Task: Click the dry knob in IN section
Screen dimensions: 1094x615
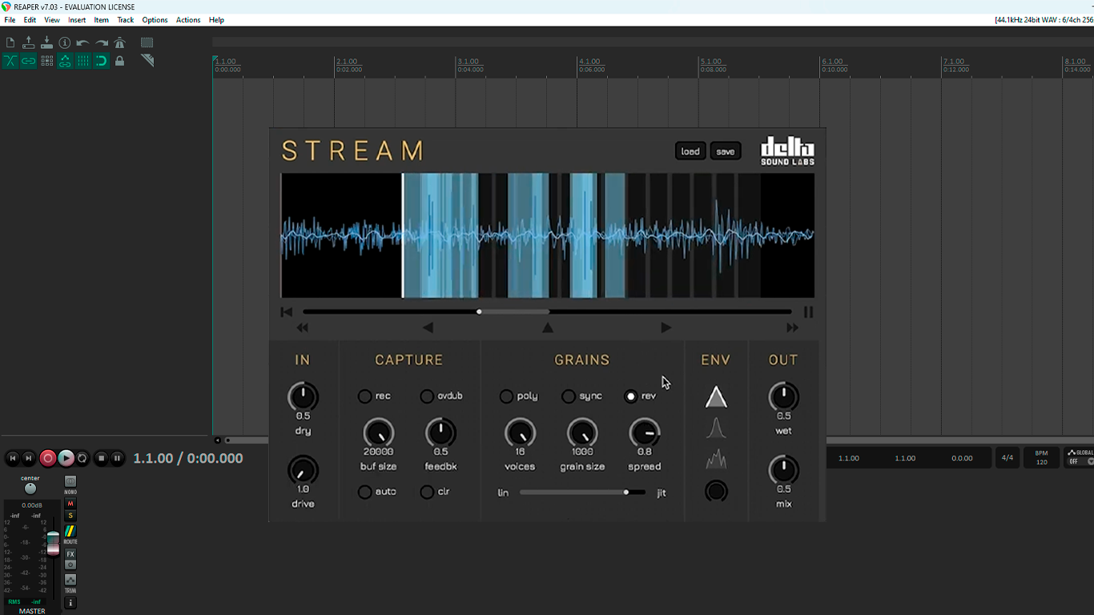Action: 303,397
